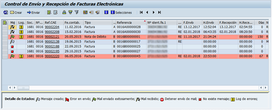Open Ref.CAE link 90002138

52,42
